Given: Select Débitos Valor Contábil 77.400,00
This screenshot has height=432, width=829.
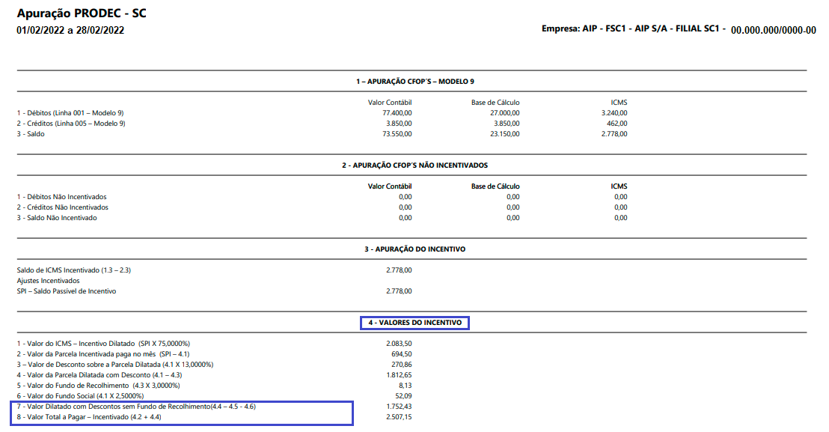Looking at the screenshot, I should pyautogui.click(x=397, y=112).
